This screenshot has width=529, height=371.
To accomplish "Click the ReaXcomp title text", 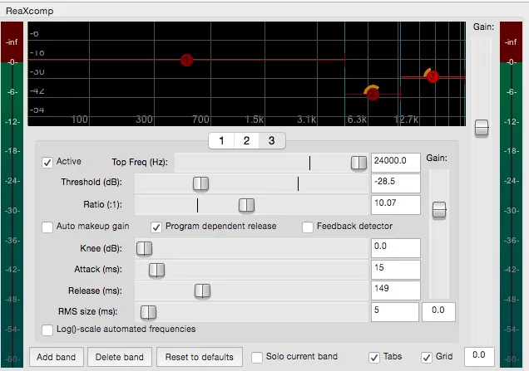I will point(30,11).
